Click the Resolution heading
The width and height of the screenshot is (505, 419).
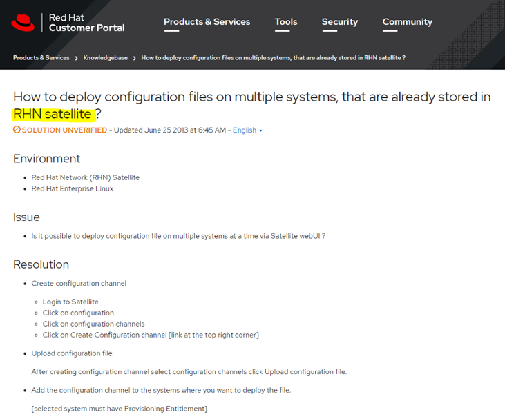click(x=41, y=264)
